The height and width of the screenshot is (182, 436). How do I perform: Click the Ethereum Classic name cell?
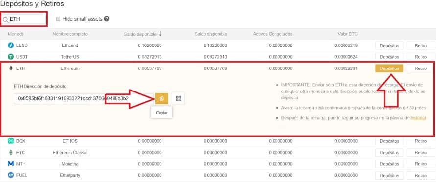point(70,153)
